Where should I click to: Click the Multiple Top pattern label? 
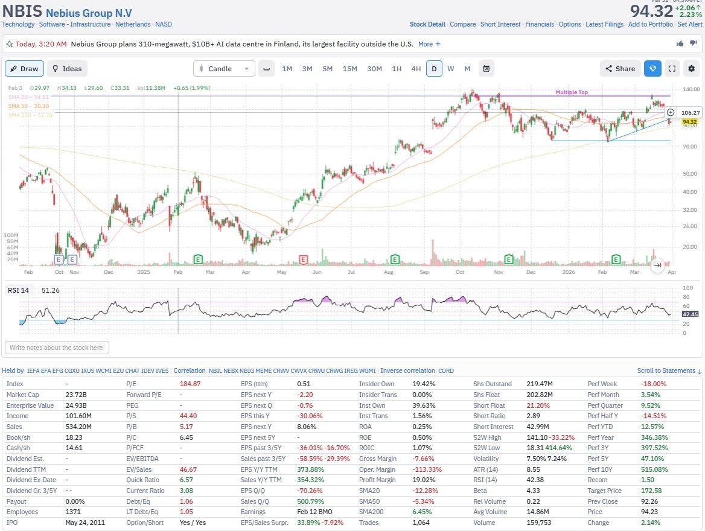click(572, 92)
